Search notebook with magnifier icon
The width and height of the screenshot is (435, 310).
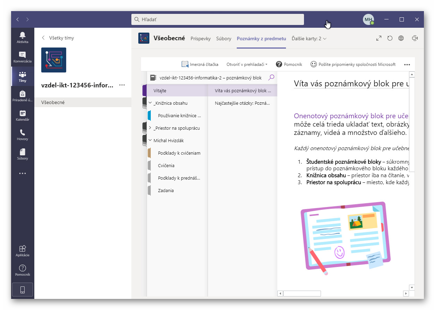click(271, 78)
